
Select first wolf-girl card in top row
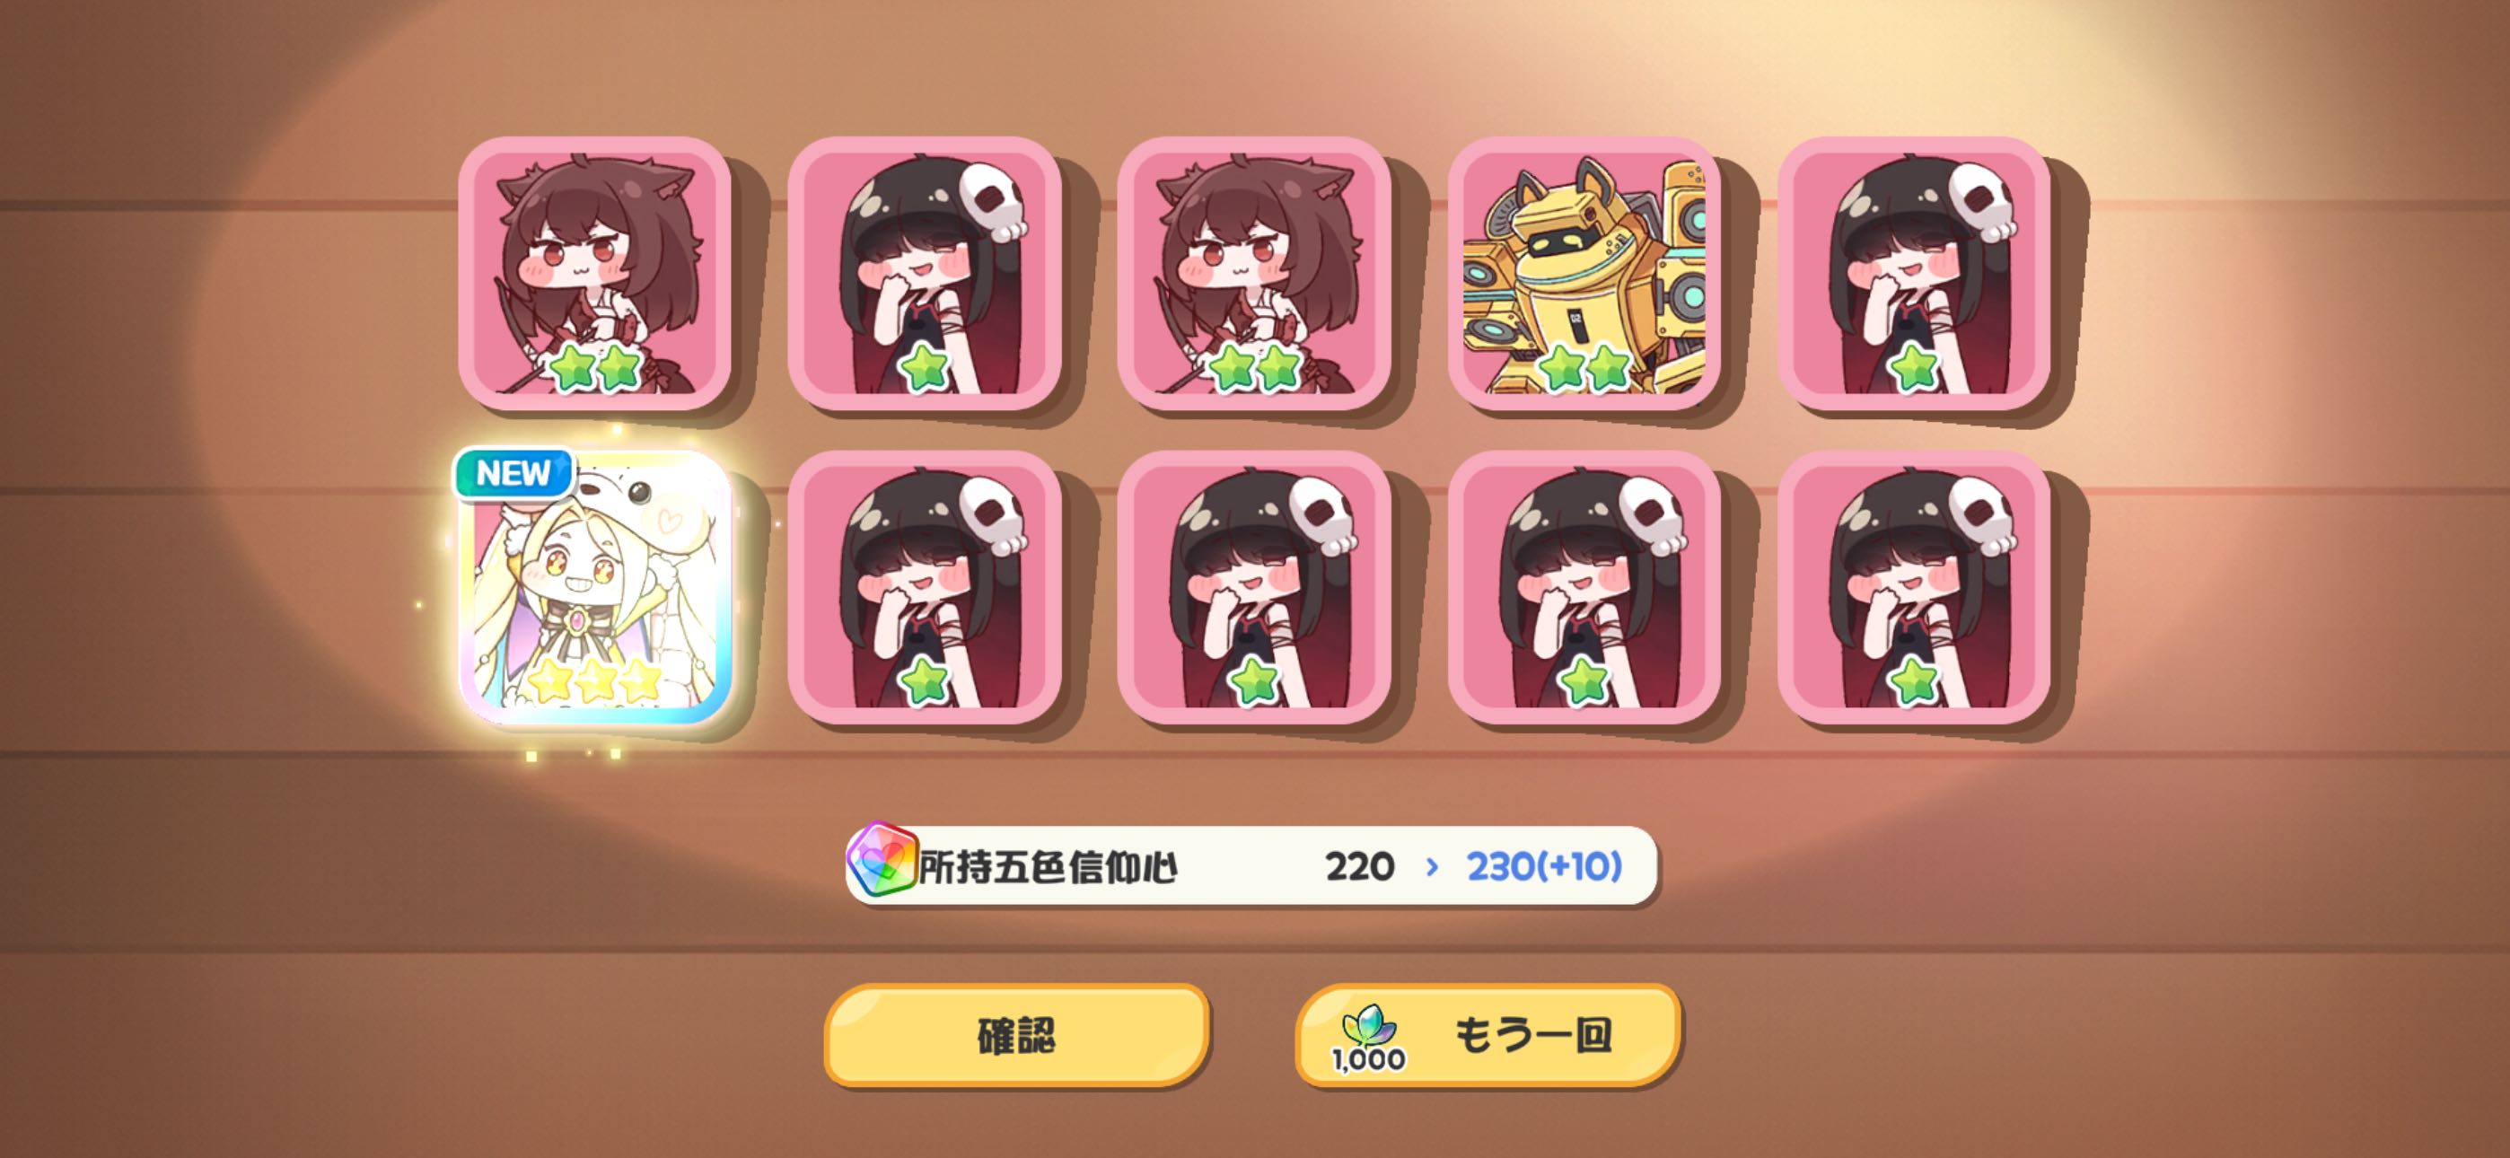point(594,273)
